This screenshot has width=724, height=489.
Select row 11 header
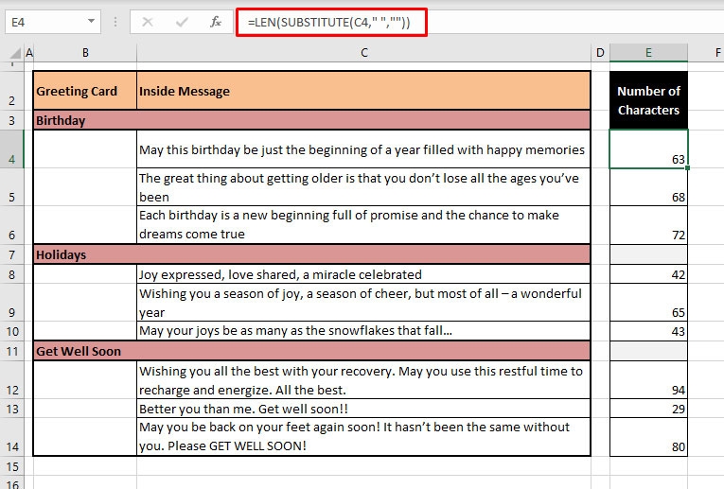pos(11,351)
